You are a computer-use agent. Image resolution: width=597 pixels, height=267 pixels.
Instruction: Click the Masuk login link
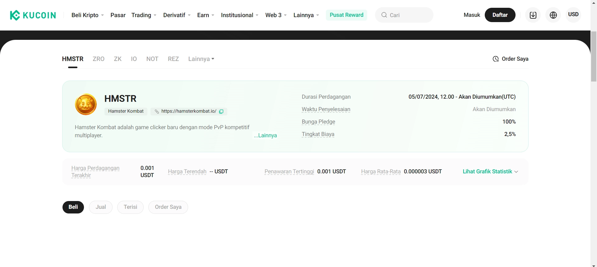[x=472, y=15]
